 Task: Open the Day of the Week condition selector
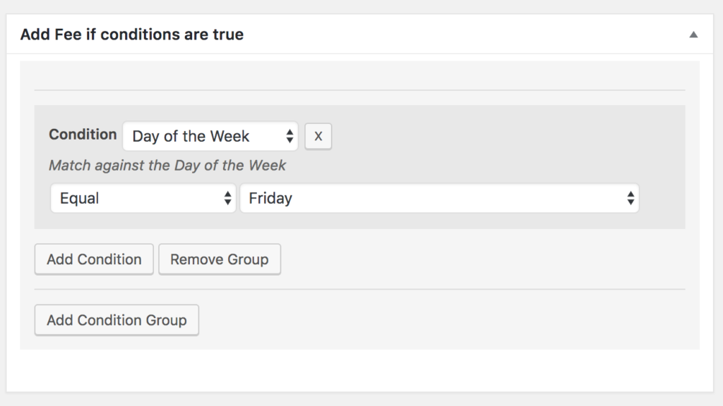(205, 136)
